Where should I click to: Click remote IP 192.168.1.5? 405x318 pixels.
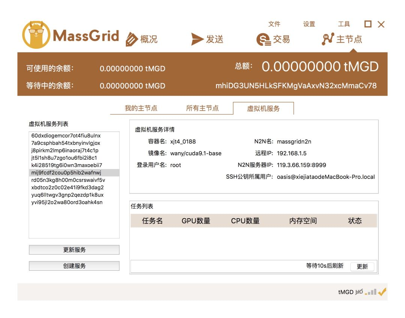tap(292, 153)
